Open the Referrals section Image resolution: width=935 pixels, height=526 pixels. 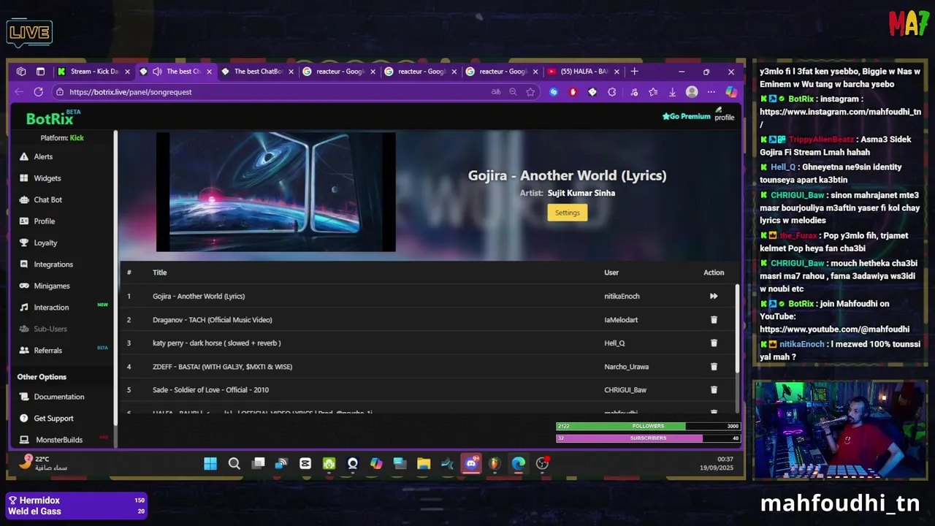click(47, 351)
